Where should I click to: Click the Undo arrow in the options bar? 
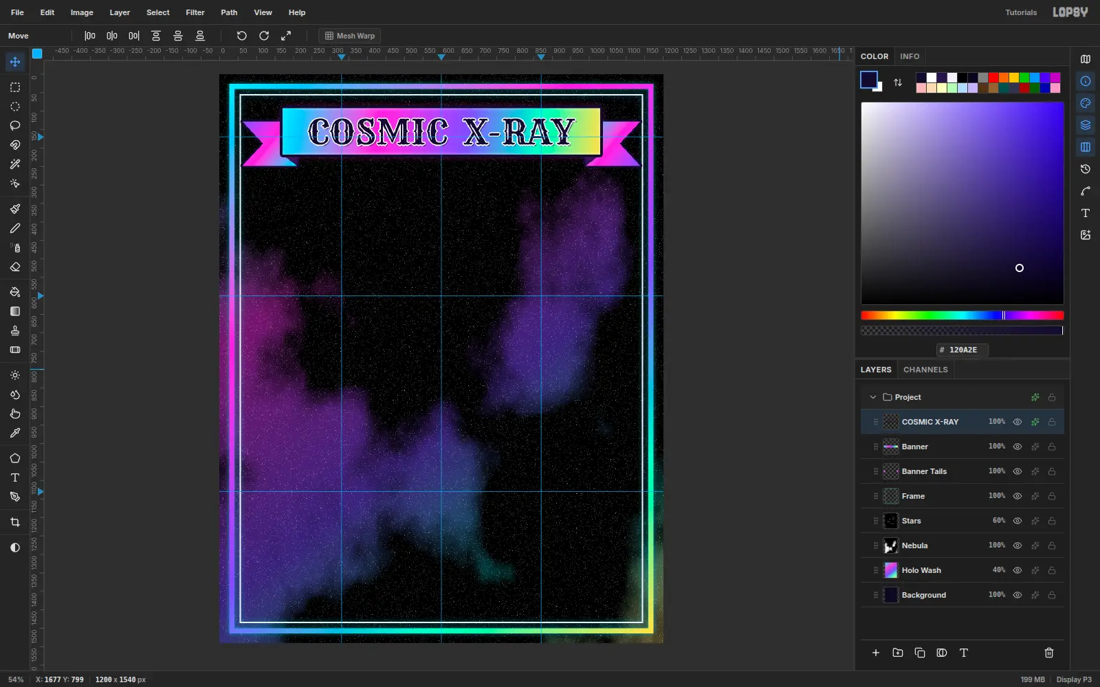[242, 36]
